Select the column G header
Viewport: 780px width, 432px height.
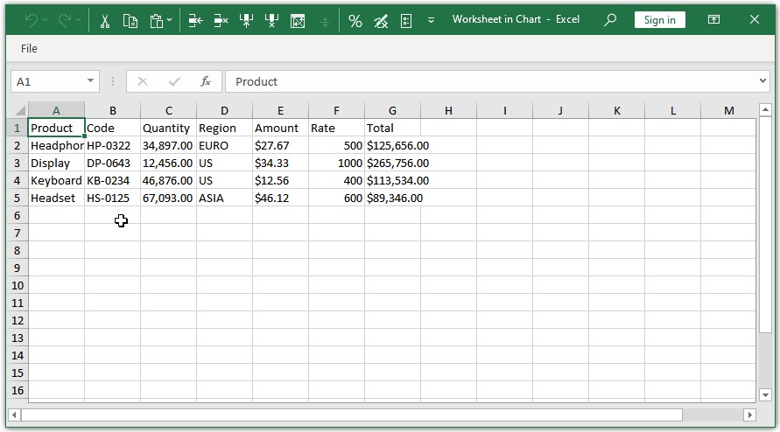click(x=392, y=110)
